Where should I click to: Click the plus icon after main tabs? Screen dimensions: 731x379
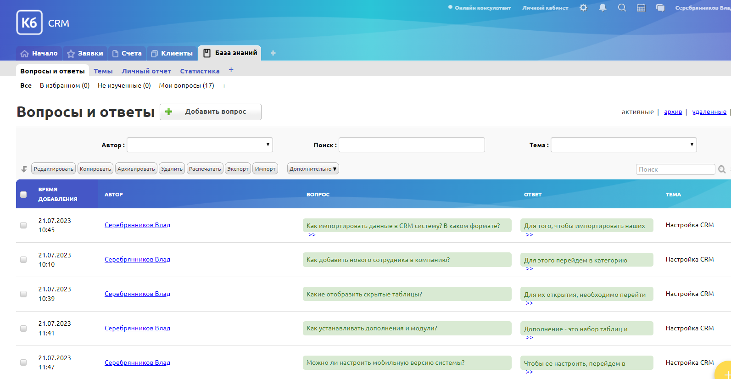click(273, 53)
